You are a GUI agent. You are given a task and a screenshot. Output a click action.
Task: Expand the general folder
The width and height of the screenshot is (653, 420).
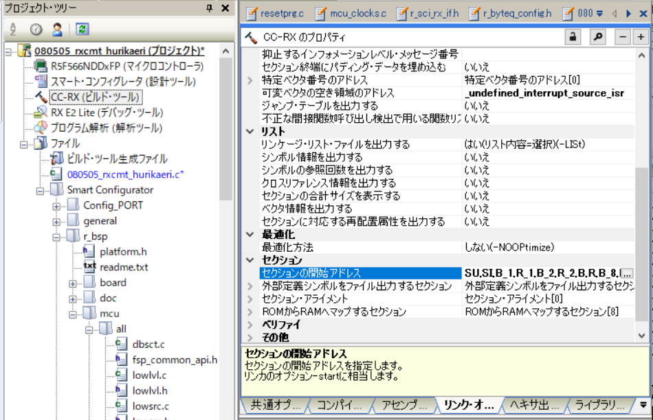[x=56, y=222]
